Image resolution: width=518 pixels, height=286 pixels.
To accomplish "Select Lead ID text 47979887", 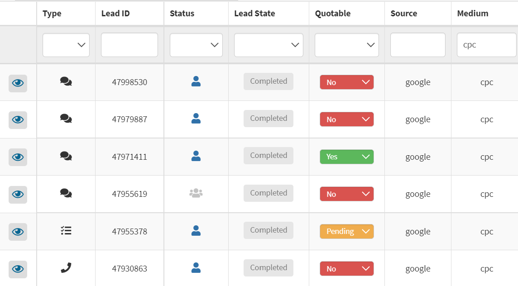I will tap(129, 119).
